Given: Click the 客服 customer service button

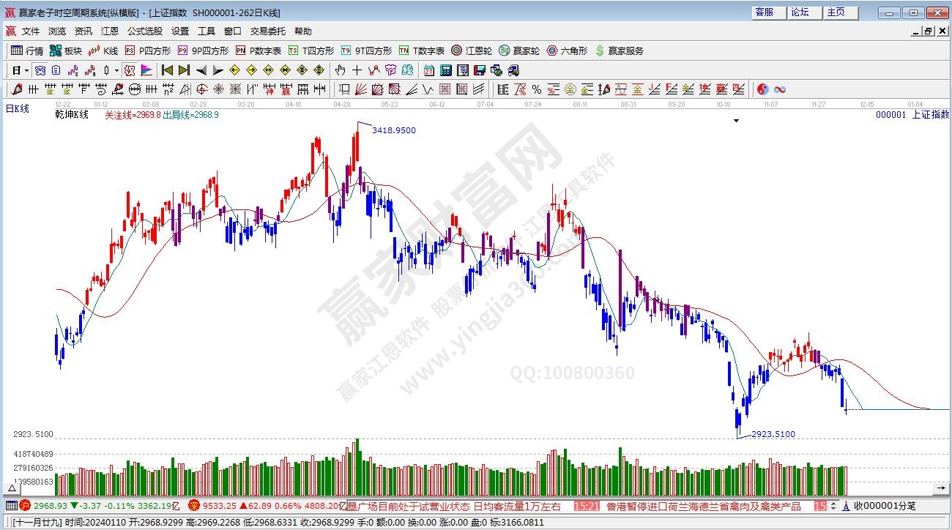Looking at the screenshot, I should [764, 12].
